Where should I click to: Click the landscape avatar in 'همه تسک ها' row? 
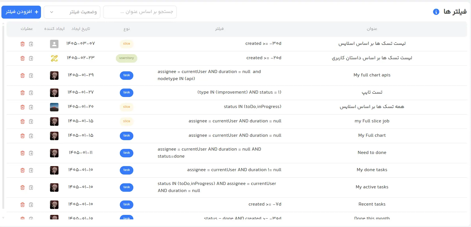coord(54,107)
